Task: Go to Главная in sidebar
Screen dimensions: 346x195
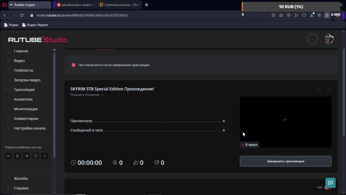Action: 21,51
